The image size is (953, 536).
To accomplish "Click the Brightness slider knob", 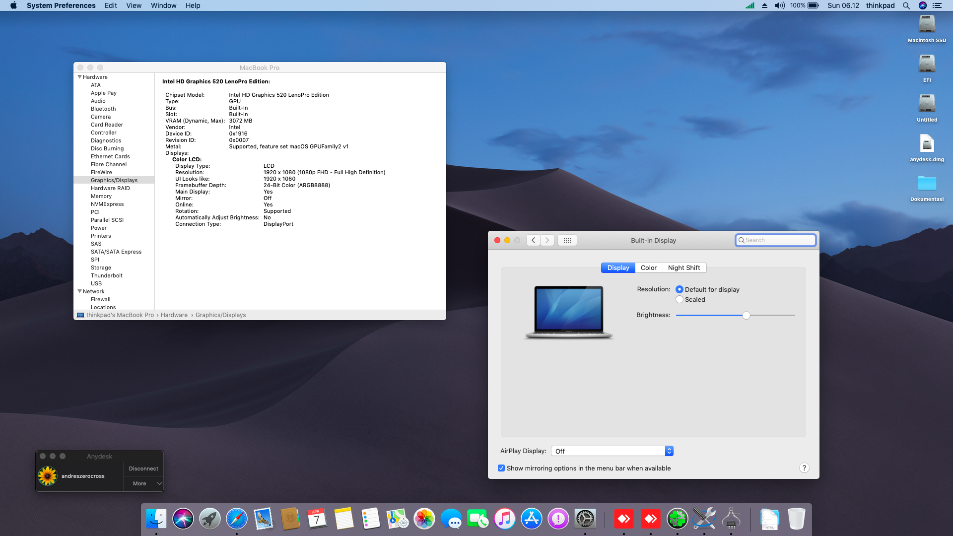I will point(746,315).
